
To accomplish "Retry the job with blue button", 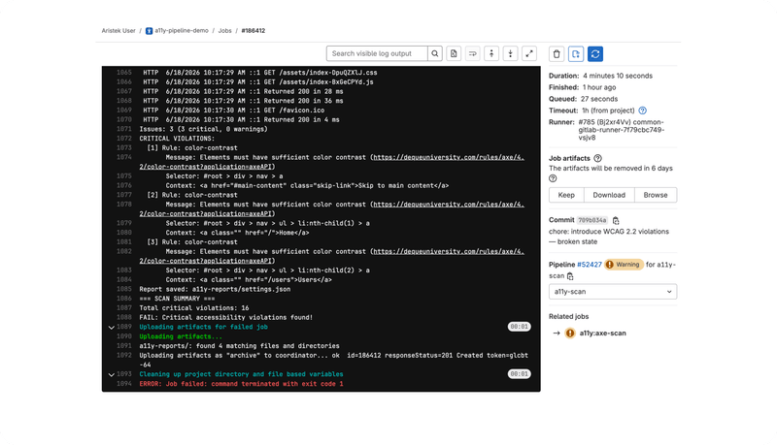I will point(595,54).
